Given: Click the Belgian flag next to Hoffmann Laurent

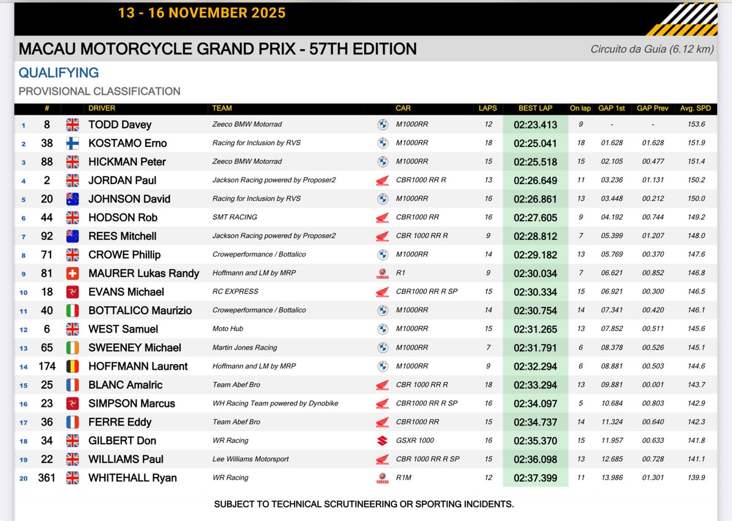Looking at the screenshot, I should 71,366.
